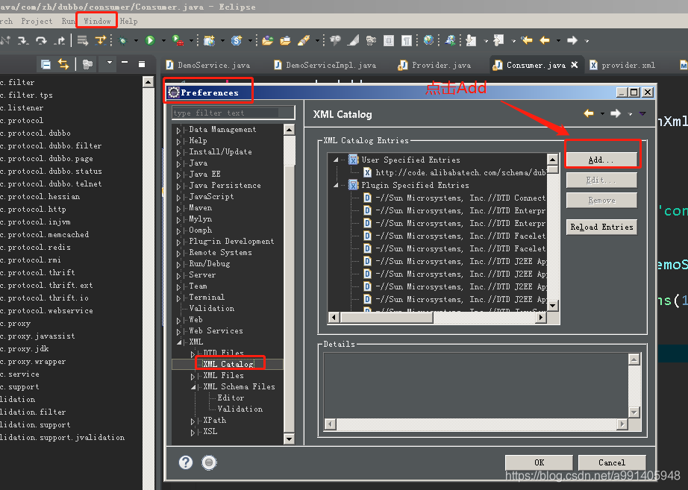Toggle Show Whitespace Characters pilcrow icon
This screenshot has width=688, height=490.
[x=407, y=41]
